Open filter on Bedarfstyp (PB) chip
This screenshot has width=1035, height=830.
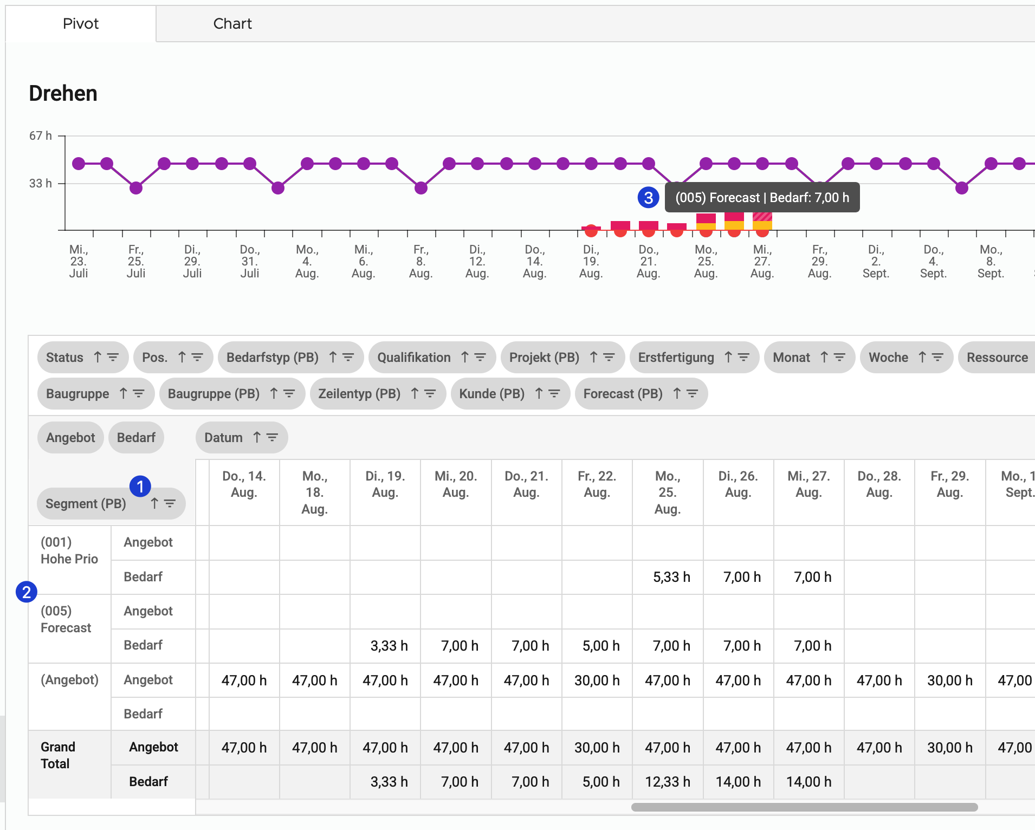pos(348,357)
